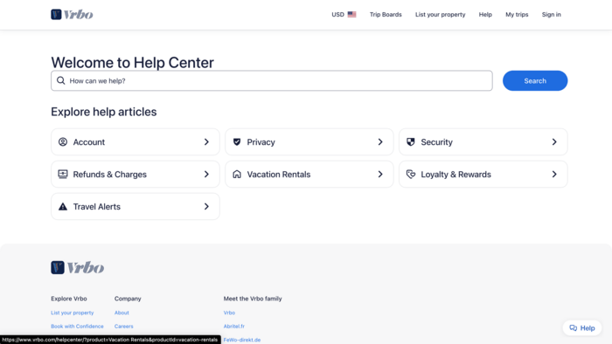The image size is (612, 344).
Task: Click the blue Search button
Action: (x=535, y=80)
